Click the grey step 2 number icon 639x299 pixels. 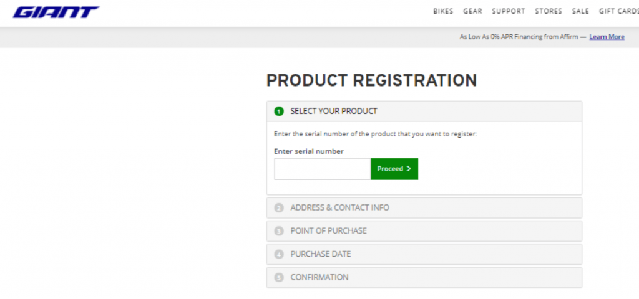click(279, 208)
